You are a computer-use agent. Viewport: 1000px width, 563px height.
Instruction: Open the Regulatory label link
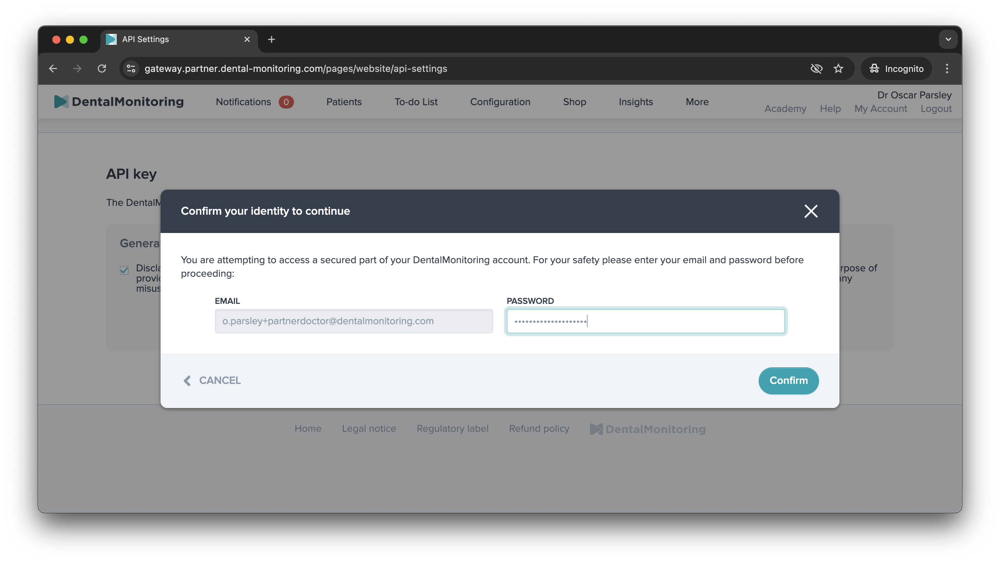point(452,428)
